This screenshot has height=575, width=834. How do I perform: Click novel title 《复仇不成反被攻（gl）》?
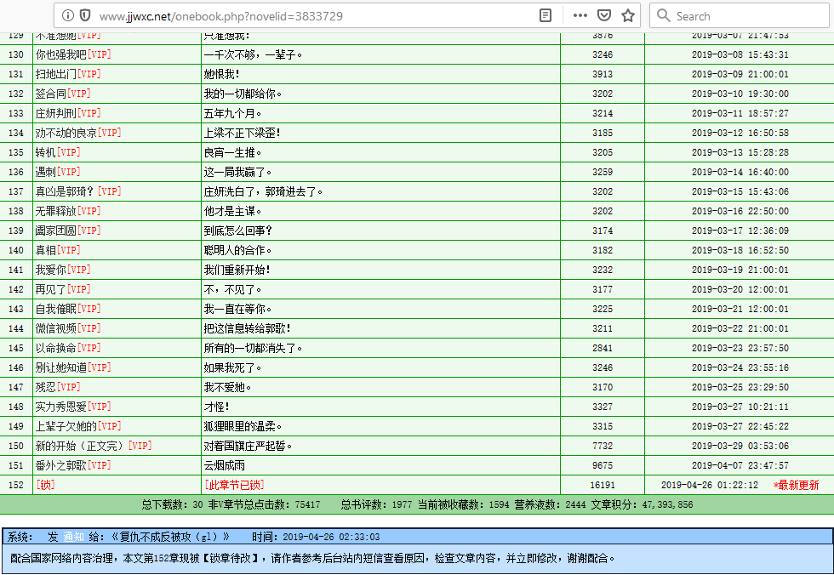coord(168,537)
